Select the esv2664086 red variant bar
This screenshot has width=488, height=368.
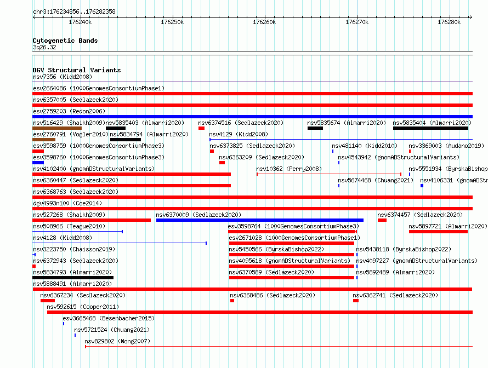tap(252, 94)
